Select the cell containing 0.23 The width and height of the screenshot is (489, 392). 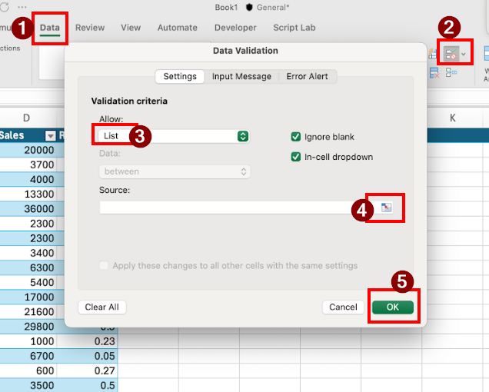point(88,341)
